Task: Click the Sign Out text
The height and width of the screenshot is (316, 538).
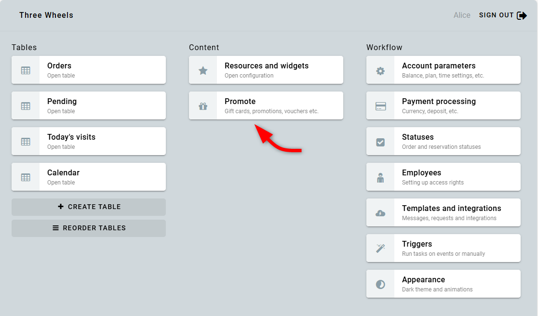Action: pyautogui.click(x=496, y=15)
